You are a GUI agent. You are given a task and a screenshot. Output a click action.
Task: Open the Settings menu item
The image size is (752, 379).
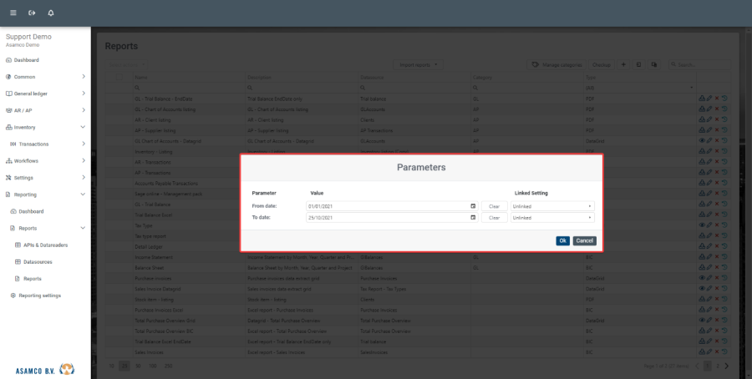coord(24,178)
